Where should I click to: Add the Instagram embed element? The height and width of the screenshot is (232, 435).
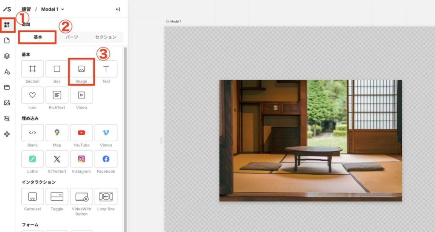pyautogui.click(x=81, y=159)
